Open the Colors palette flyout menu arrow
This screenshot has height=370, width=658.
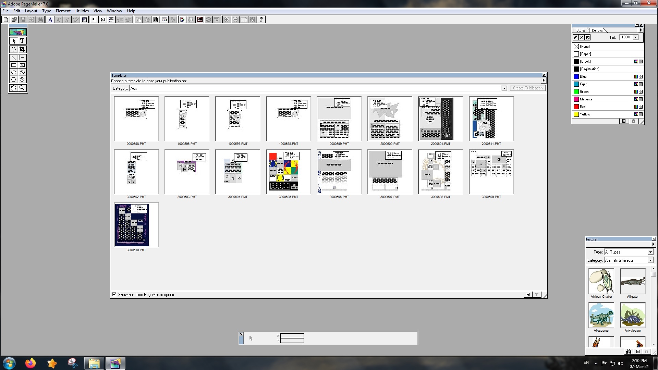(x=641, y=30)
